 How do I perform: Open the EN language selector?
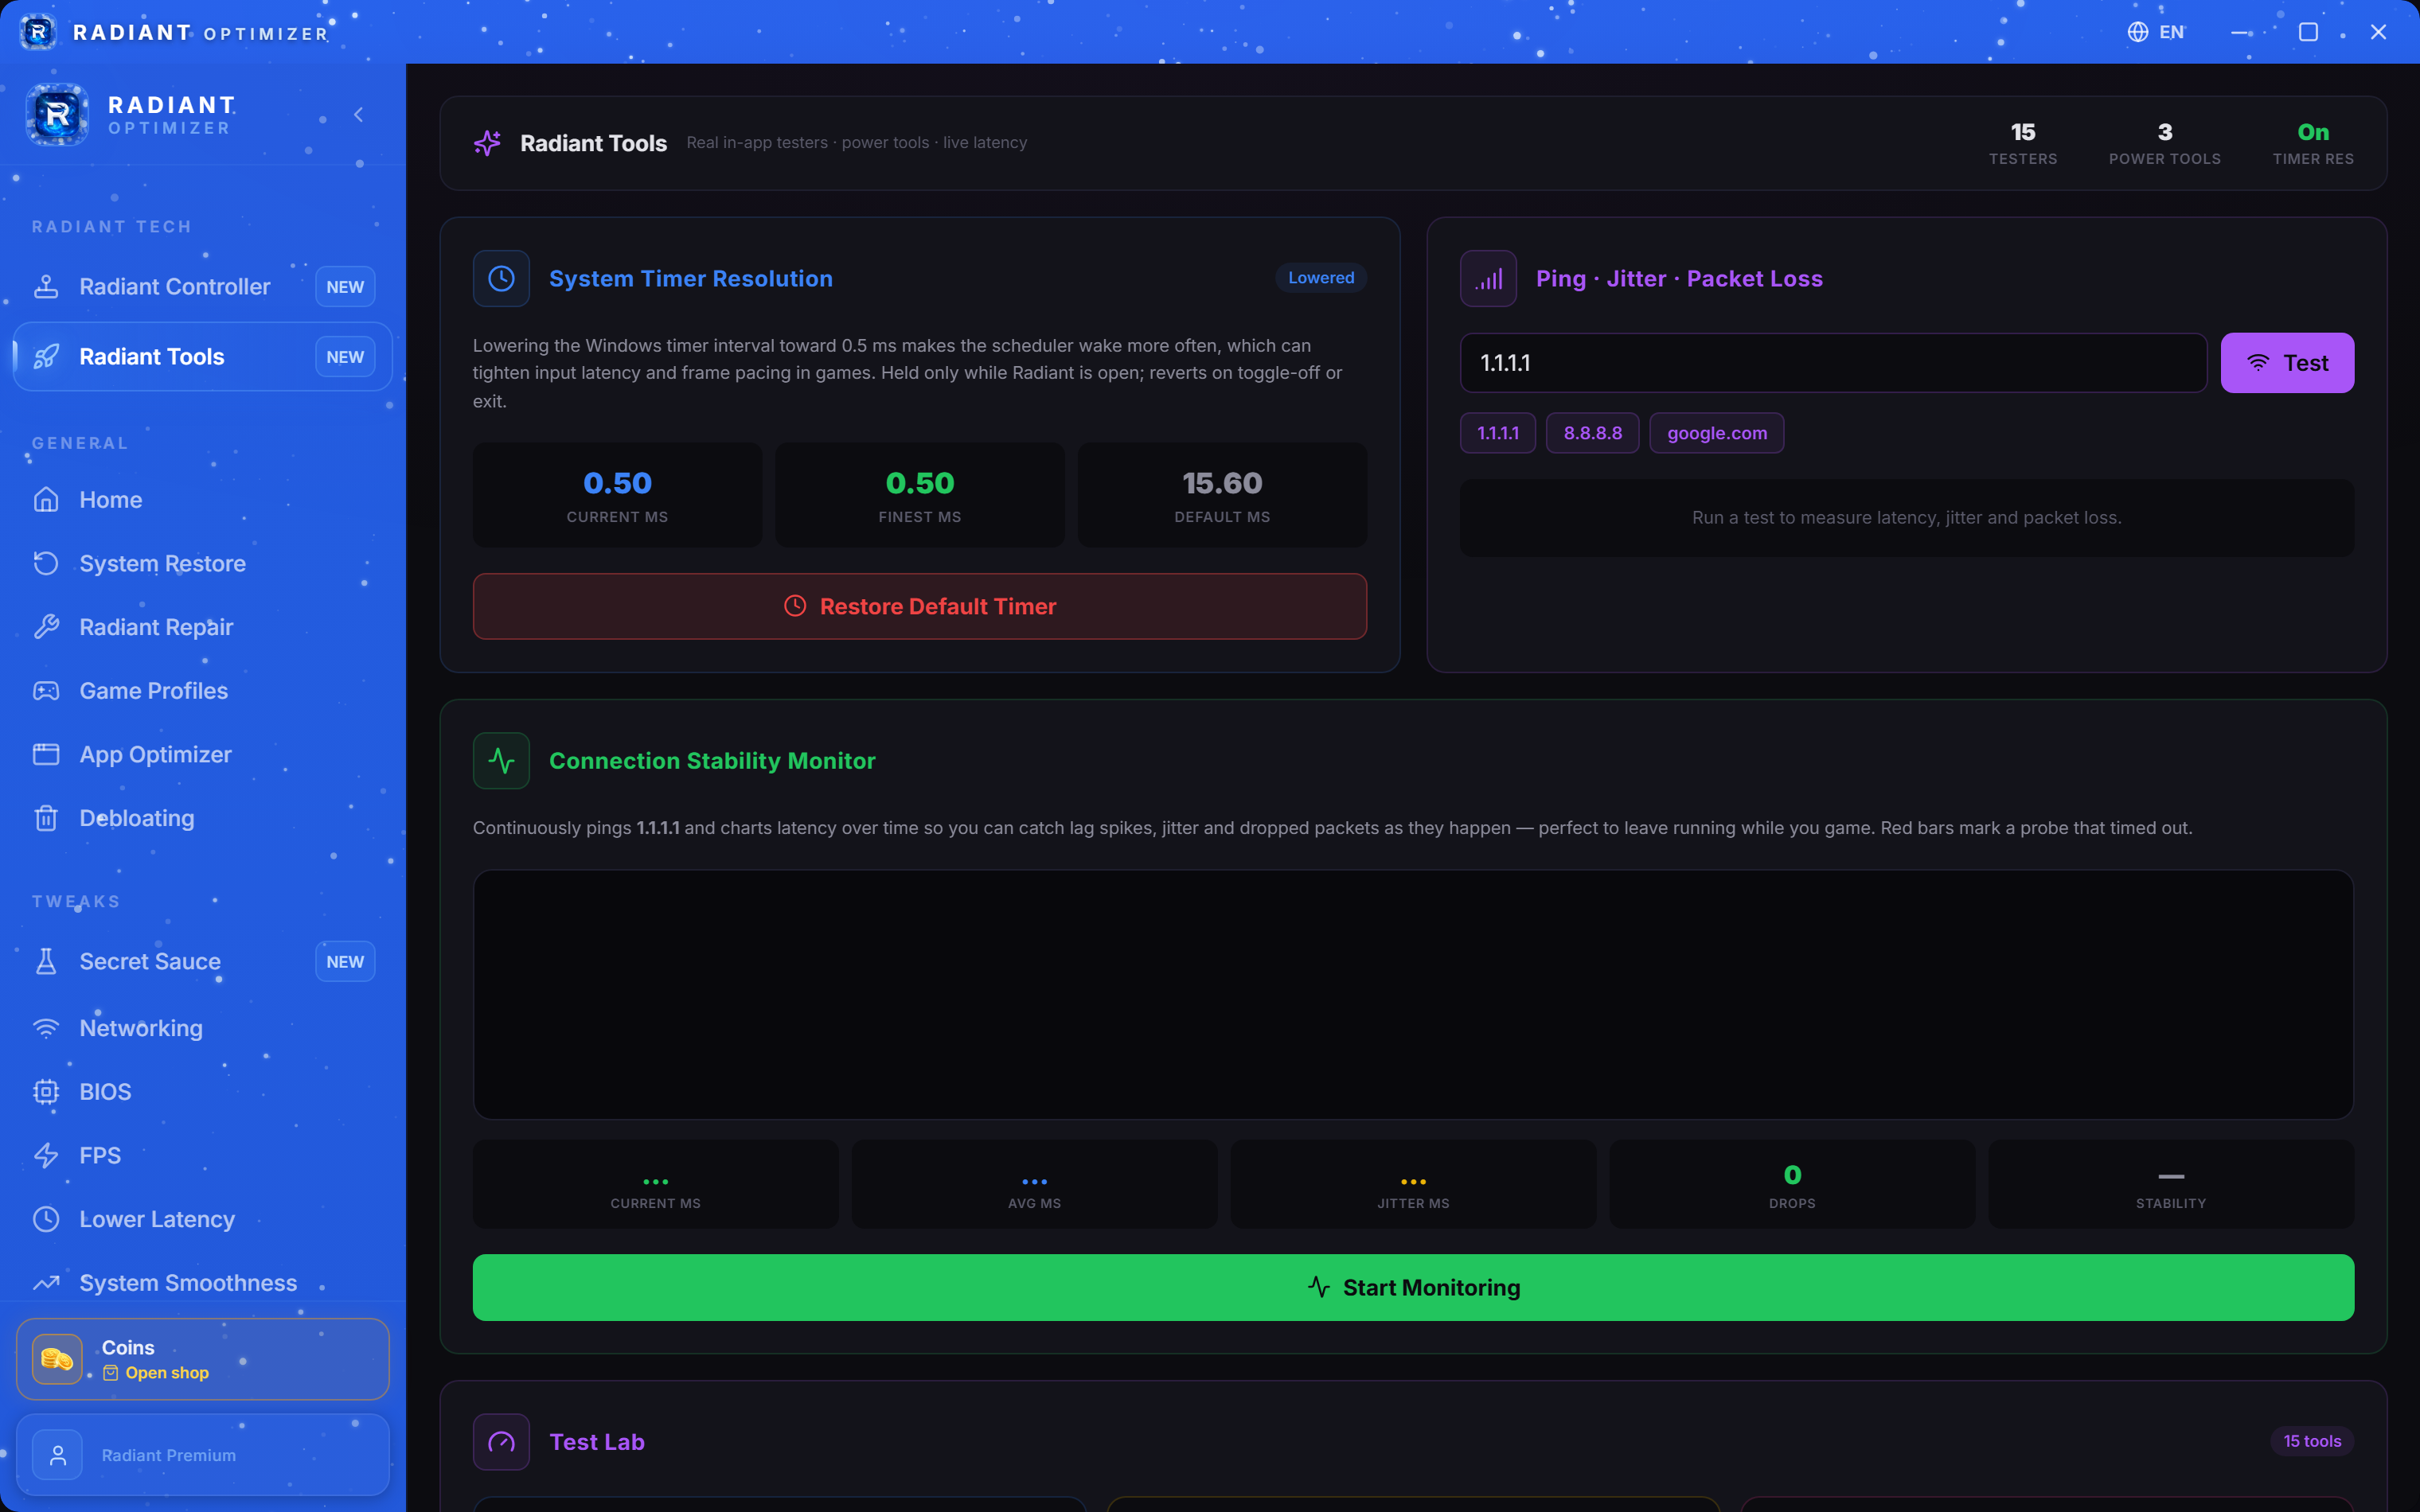(2156, 32)
